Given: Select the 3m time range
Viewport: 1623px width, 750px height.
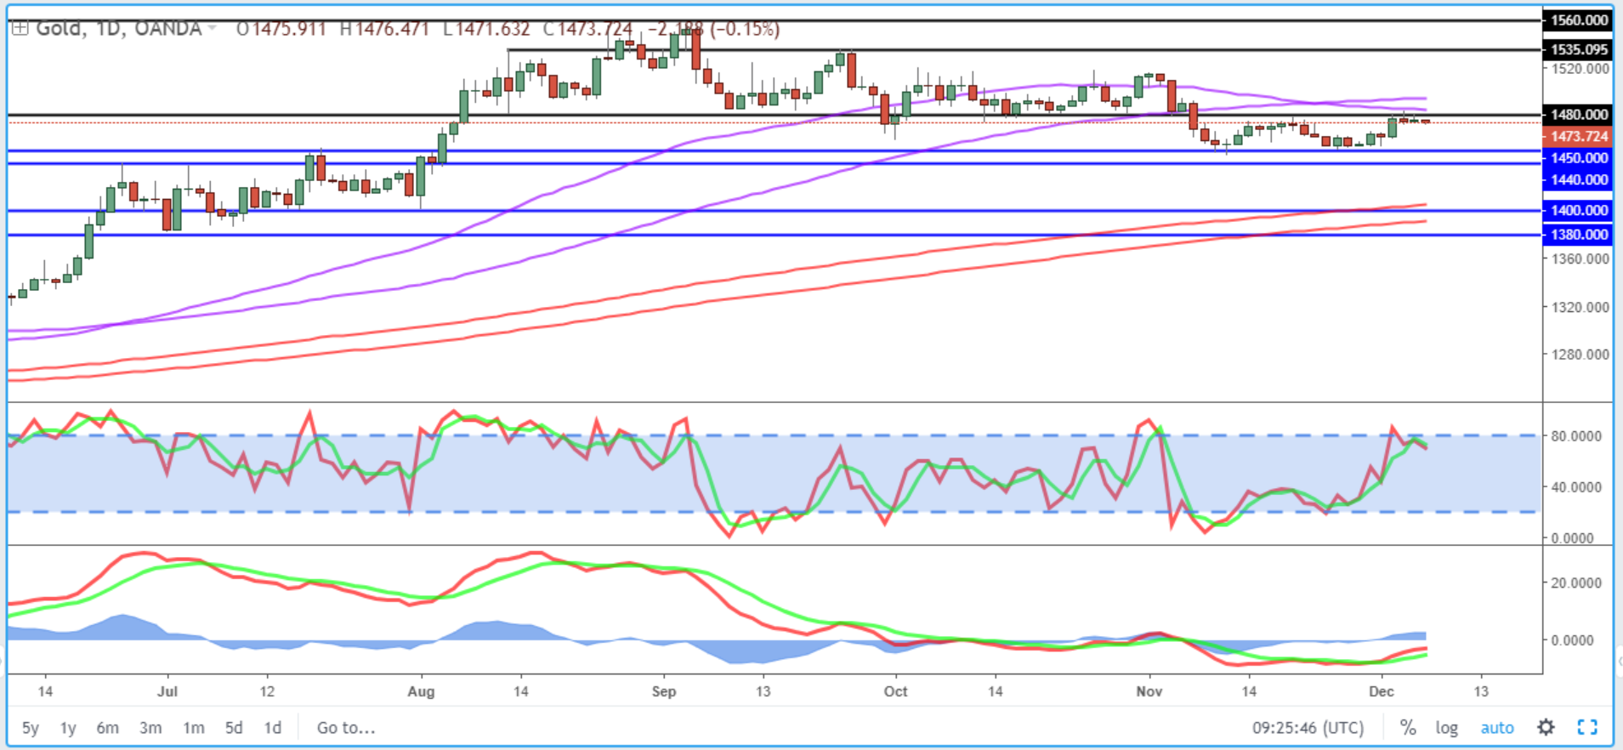Looking at the screenshot, I should pos(150,728).
